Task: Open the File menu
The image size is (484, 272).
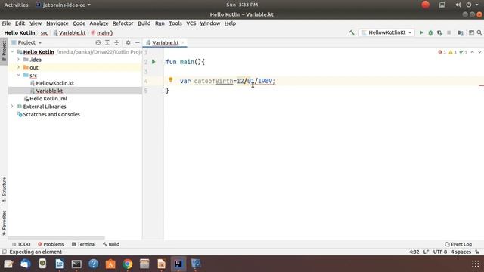Action: (x=6, y=23)
